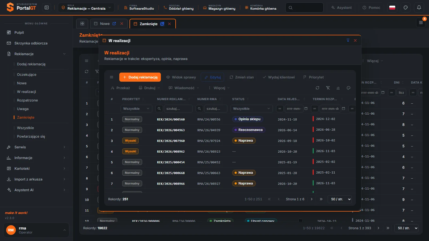Open Skrzynka odbiorcza menu item
429x241 pixels.
tap(36, 43)
